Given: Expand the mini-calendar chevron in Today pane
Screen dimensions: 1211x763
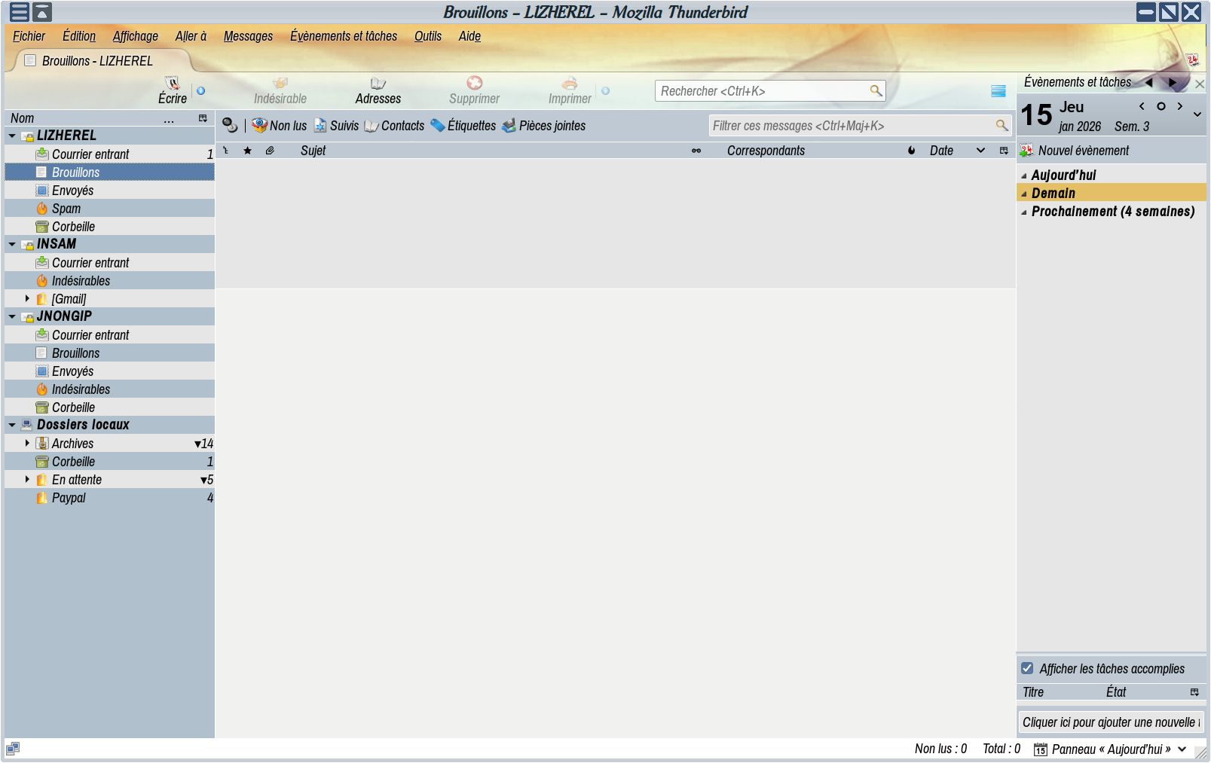Looking at the screenshot, I should [x=1197, y=114].
